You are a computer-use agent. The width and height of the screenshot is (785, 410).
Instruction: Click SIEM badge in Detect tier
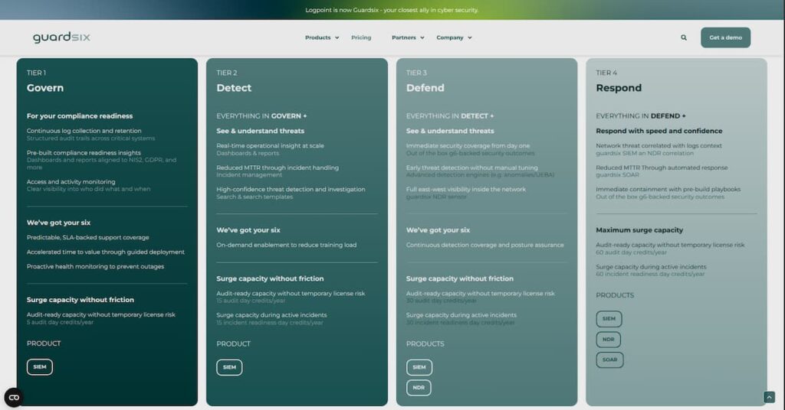click(229, 368)
